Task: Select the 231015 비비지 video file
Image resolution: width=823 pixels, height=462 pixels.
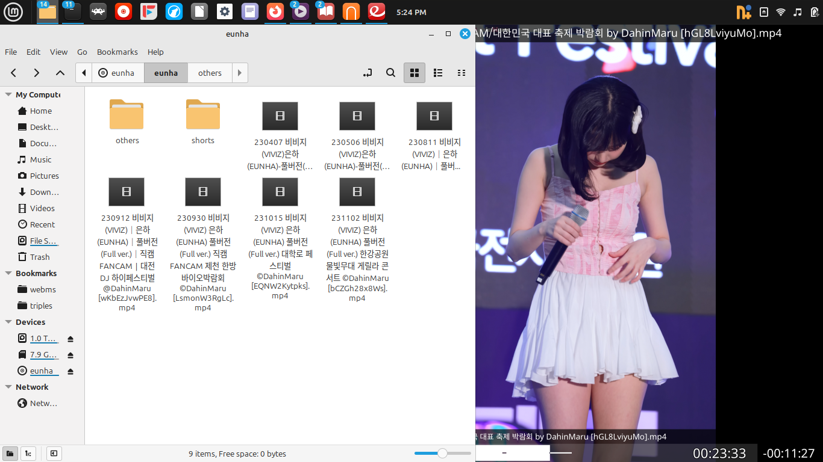Action: pos(280,239)
